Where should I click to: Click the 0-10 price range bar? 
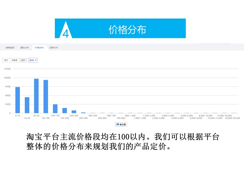coord(18,100)
